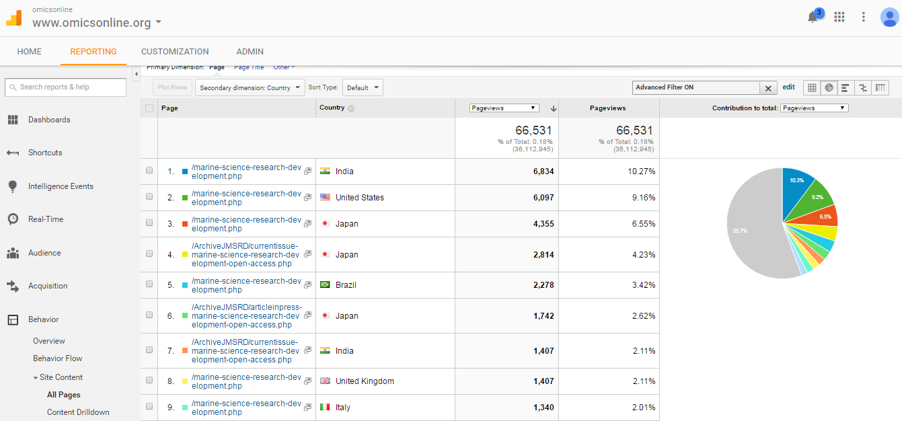Check the row 4 checkbox

click(x=149, y=254)
